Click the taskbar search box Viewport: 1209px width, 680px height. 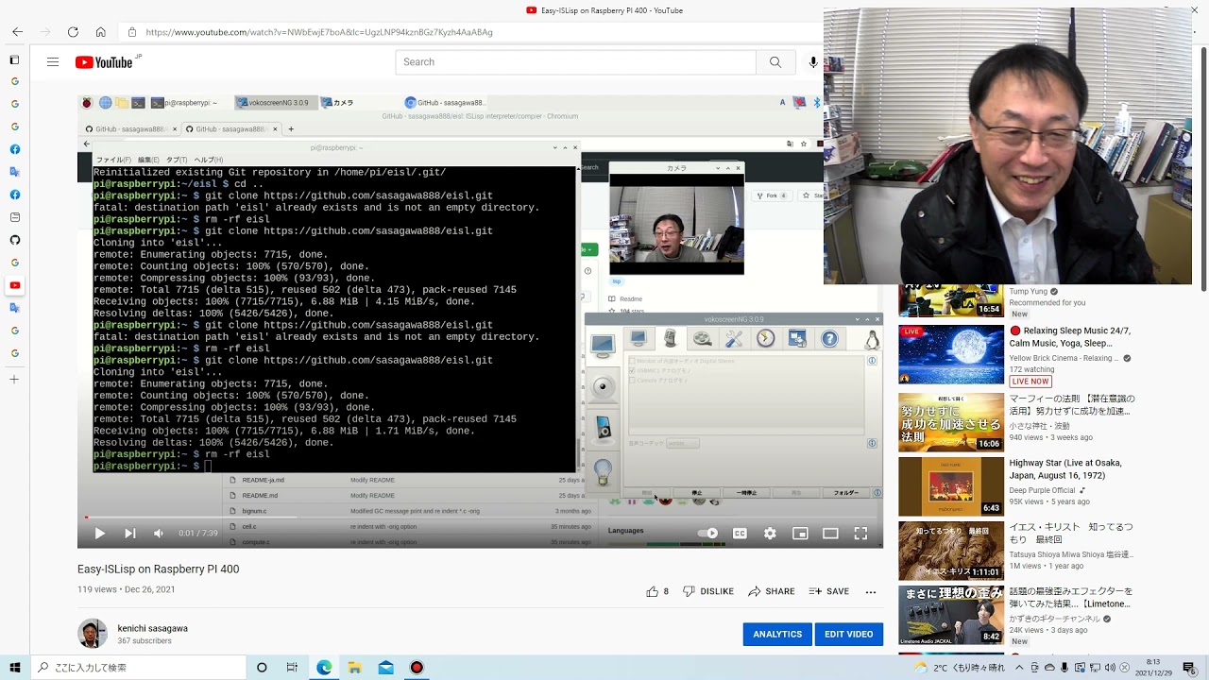point(139,668)
